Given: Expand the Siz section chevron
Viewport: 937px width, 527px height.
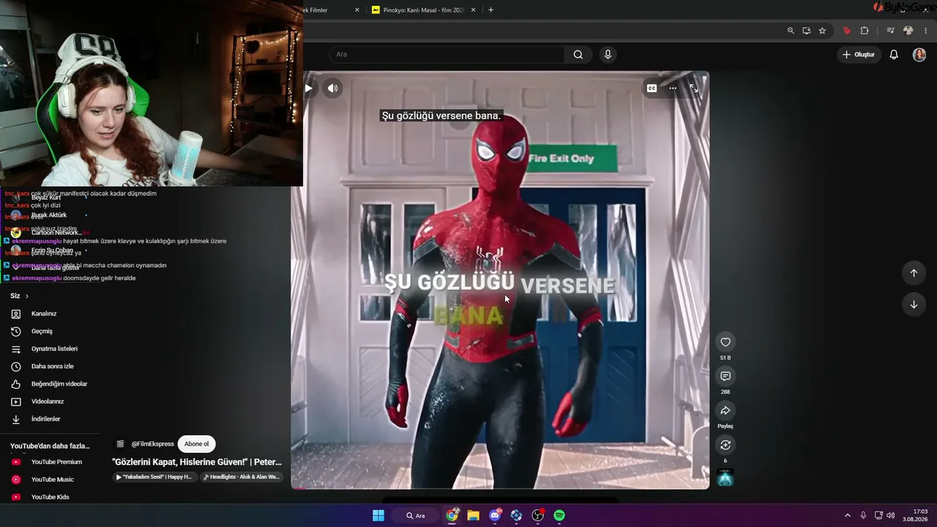Looking at the screenshot, I should [x=27, y=296].
